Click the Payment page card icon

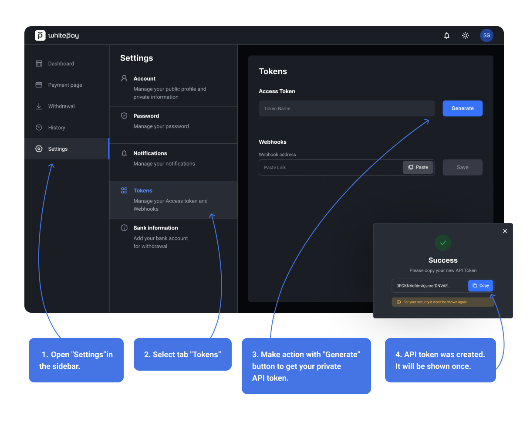(x=39, y=85)
